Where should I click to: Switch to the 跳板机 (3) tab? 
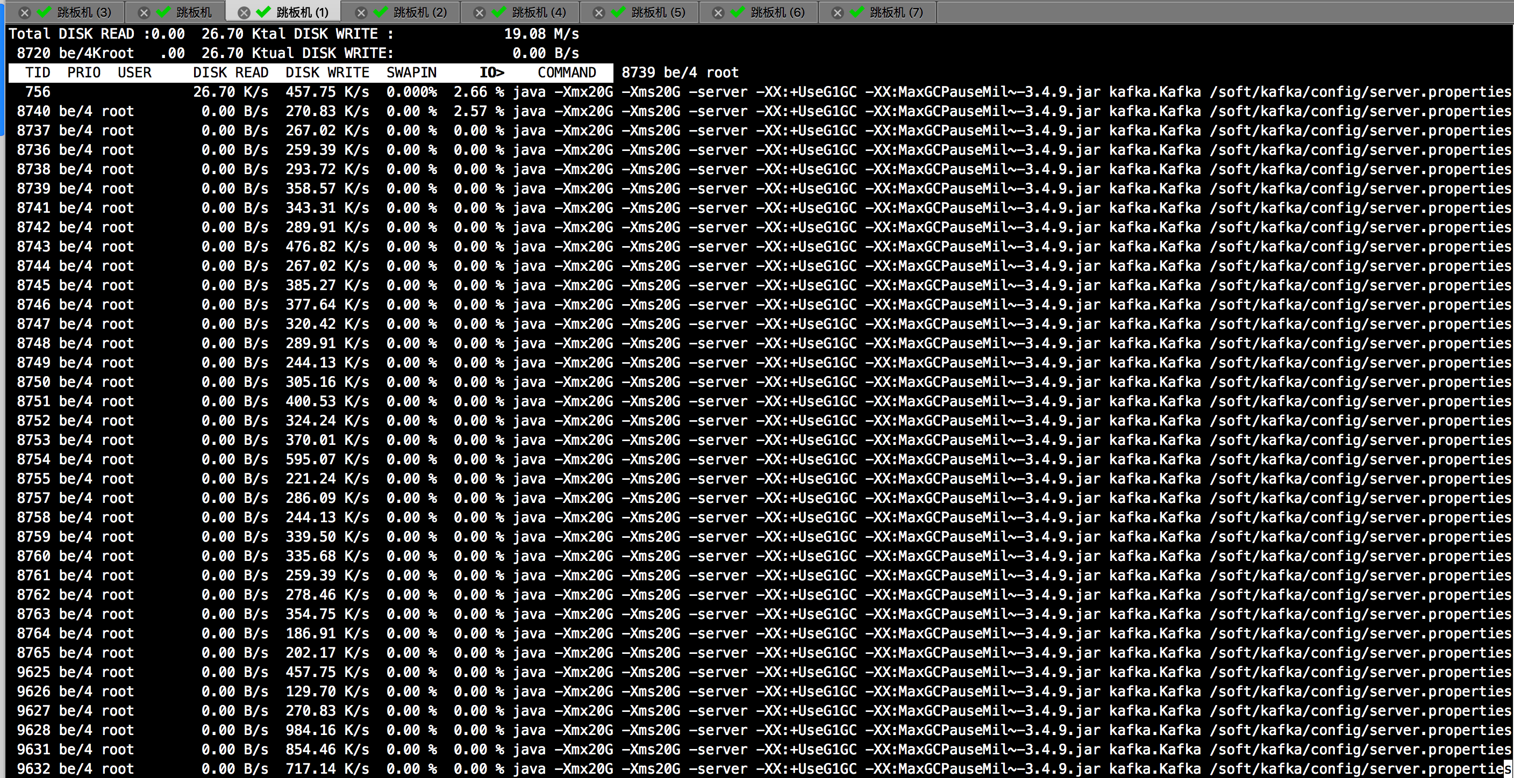click(x=84, y=12)
